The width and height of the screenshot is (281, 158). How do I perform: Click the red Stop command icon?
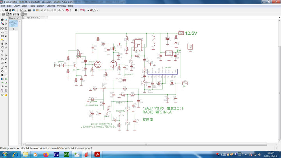click(68, 10)
